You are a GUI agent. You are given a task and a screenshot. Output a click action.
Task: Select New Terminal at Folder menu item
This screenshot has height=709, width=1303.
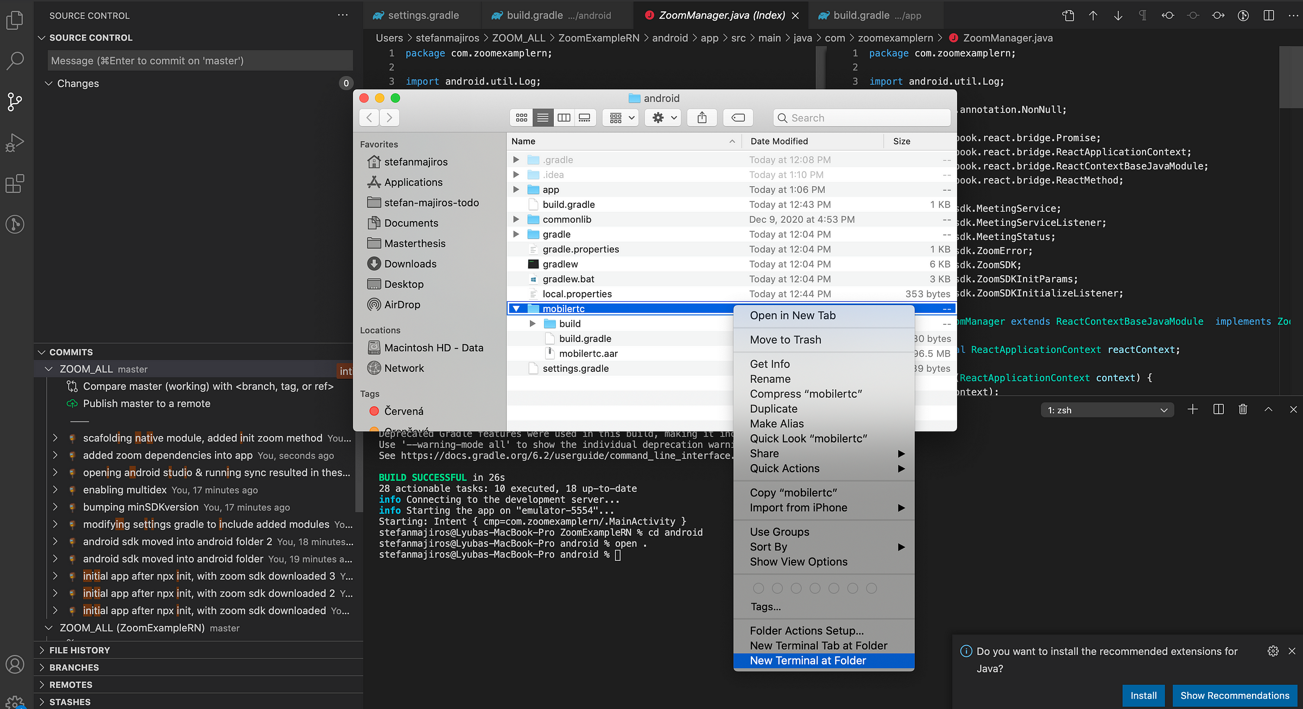tap(808, 661)
